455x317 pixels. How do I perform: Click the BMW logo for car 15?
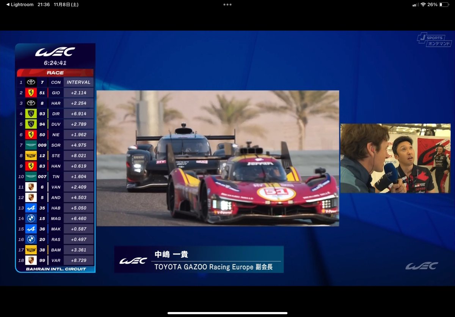(x=31, y=218)
